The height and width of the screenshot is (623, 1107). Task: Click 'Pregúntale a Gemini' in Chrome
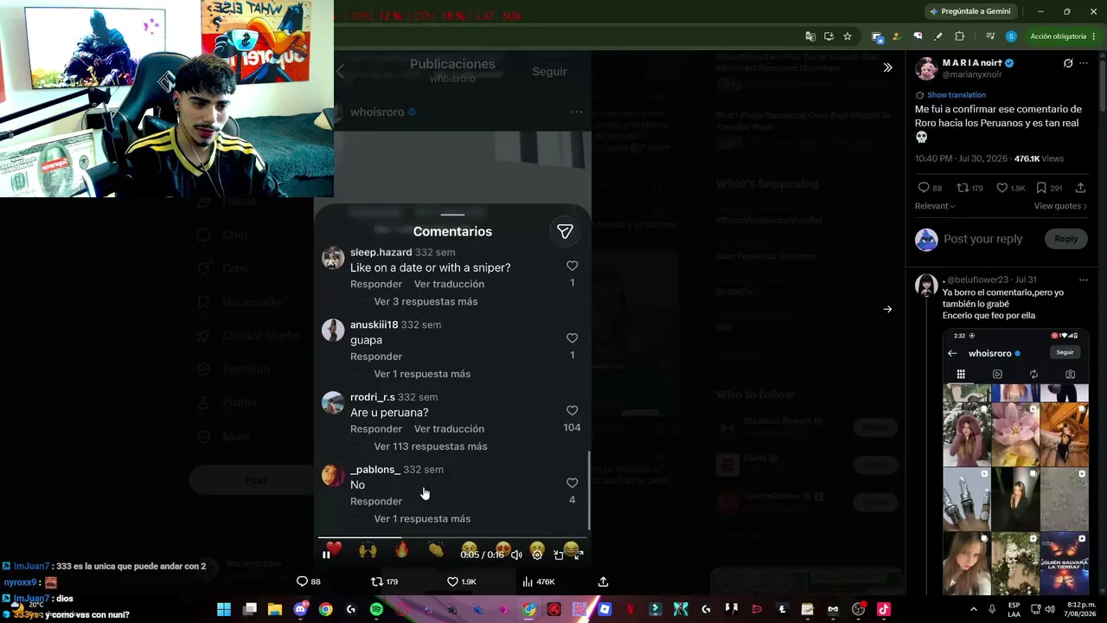[969, 11]
